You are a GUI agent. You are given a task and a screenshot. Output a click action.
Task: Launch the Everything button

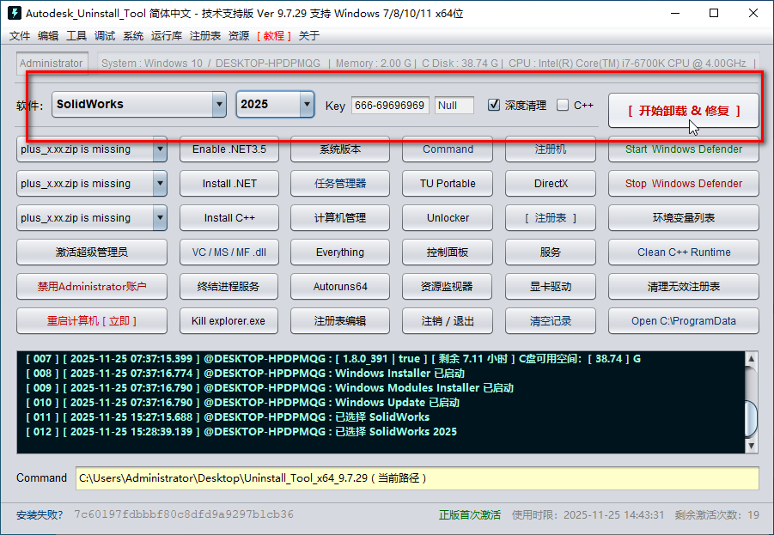click(x=340, y=252)
